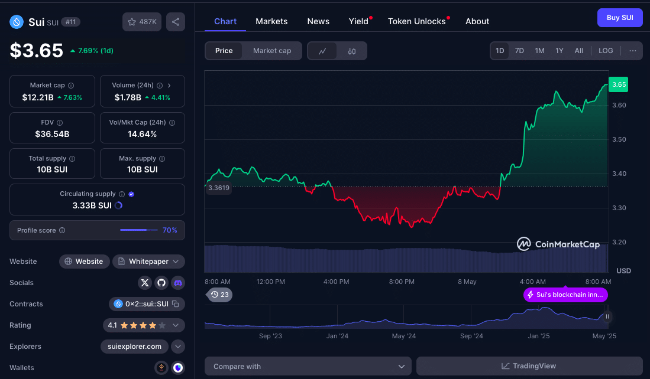
Task: Switch to line chart view
Action: [322, 51]
